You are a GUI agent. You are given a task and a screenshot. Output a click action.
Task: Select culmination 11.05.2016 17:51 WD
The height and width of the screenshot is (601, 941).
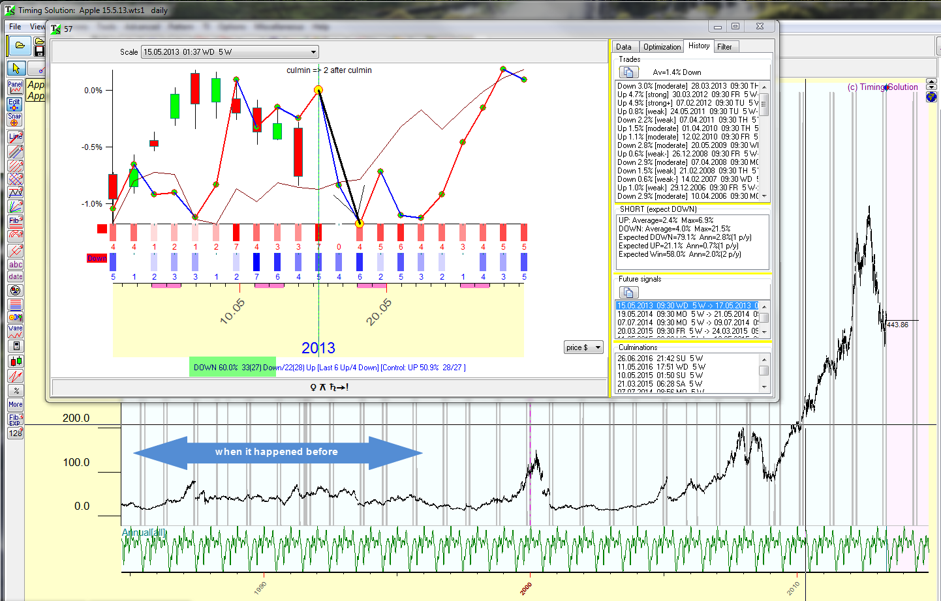click(687, 367)
